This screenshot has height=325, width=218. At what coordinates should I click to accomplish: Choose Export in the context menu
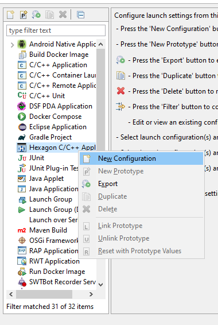[141, 184]
